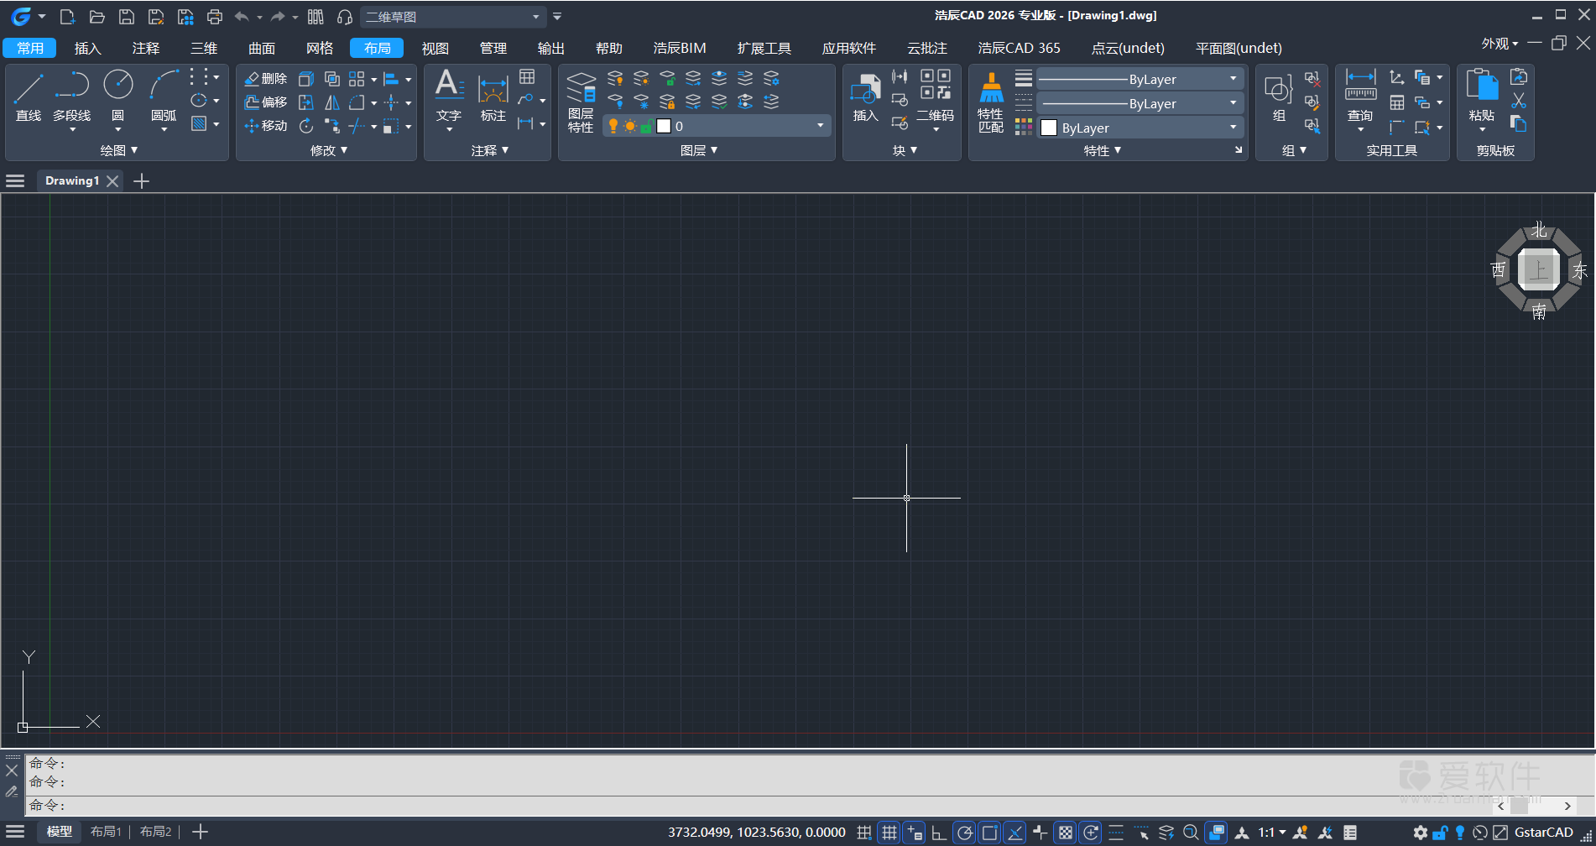The height and width of the screenshot is (846, 1596).
Task: Click the 删除 erase button
Action: click(x=265, y=79)
